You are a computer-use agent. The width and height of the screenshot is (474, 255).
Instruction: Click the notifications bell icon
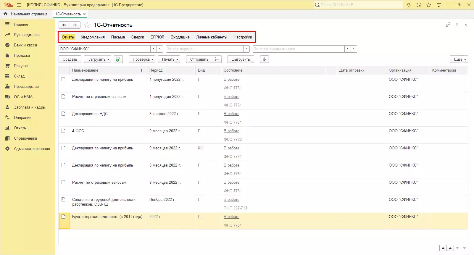[409, 5]
